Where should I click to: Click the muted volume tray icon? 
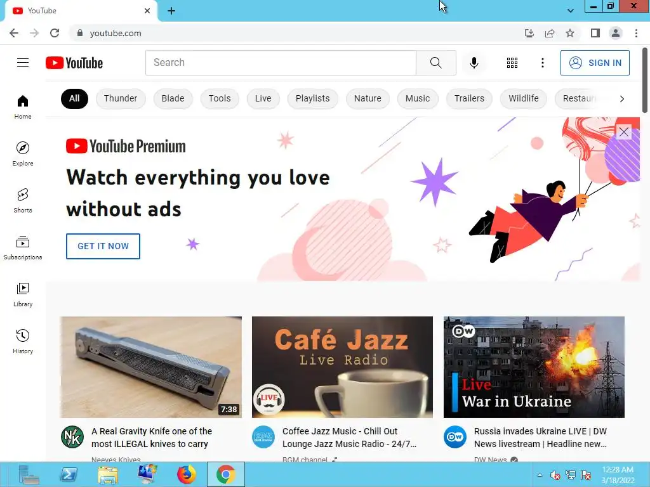555,475
